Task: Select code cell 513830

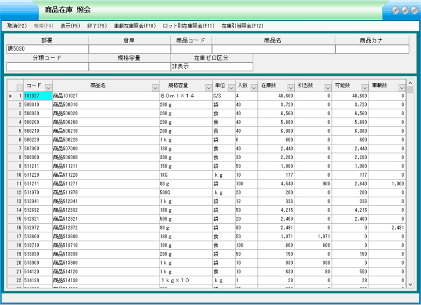Action: point(38,254)
